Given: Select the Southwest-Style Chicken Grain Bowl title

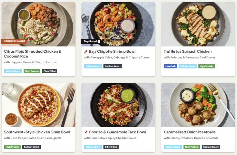Looking at the screenshot, I should pos(37,132).
